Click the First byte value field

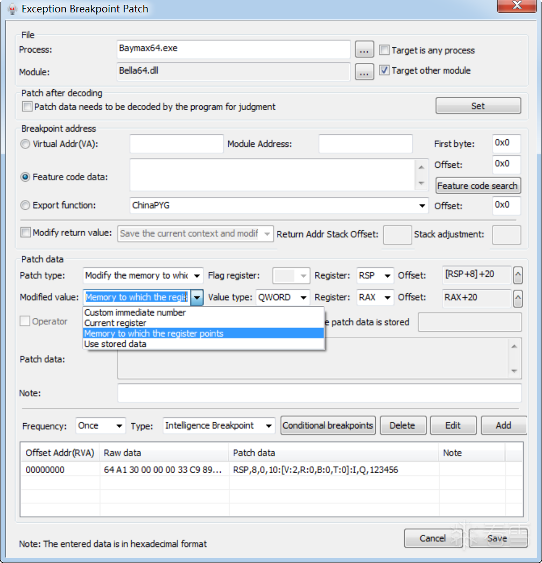pyautogui.click(x=506, y=143)
